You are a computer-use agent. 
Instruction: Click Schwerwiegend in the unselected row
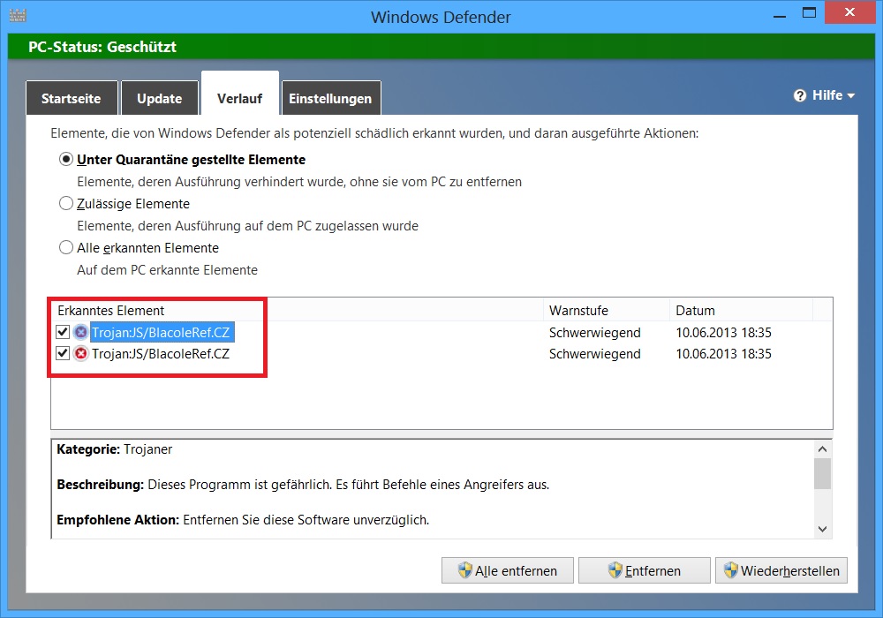click(x=594, y=354)
